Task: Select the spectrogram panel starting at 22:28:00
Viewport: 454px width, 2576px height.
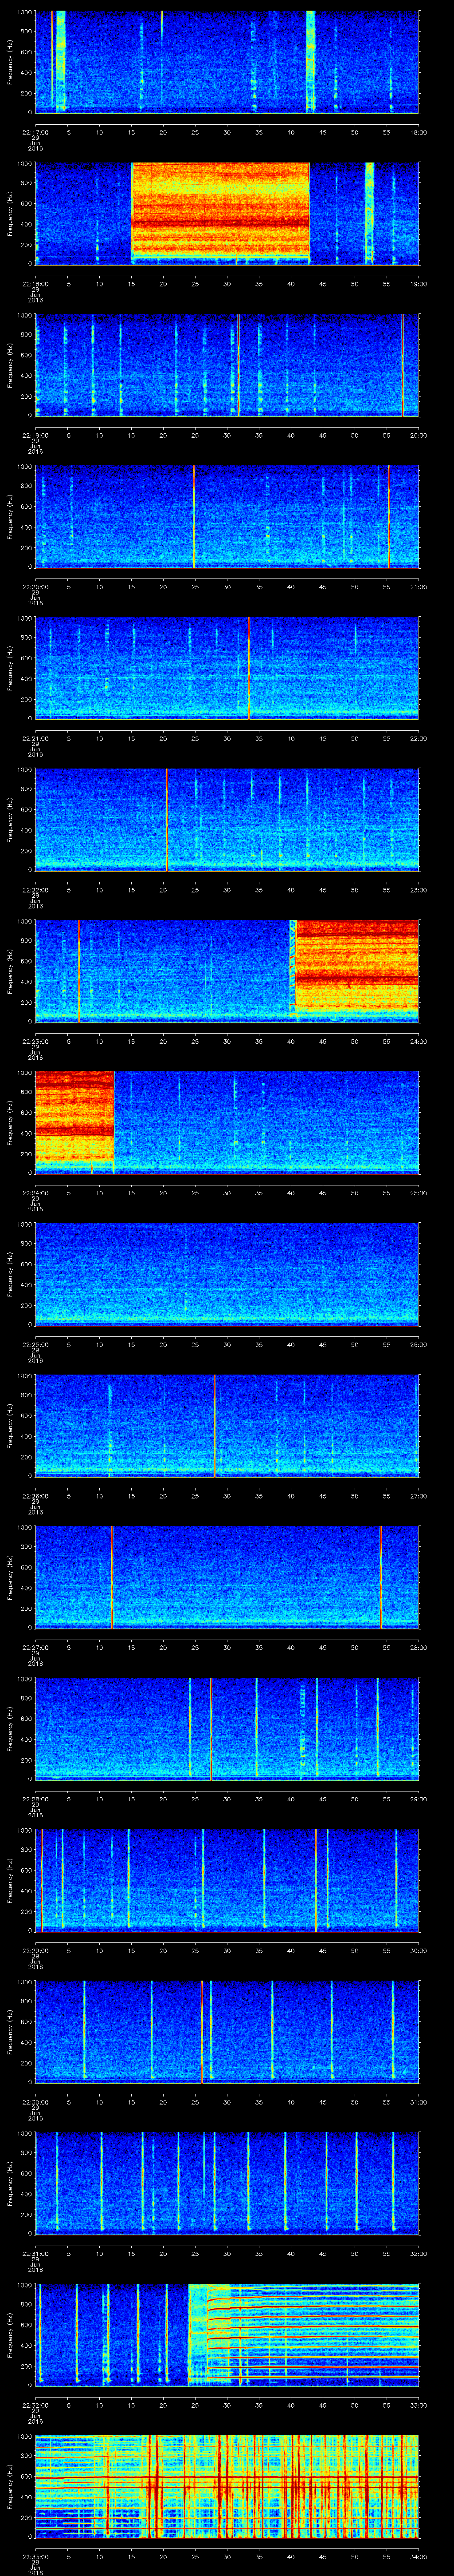Action: (227, 1729)
